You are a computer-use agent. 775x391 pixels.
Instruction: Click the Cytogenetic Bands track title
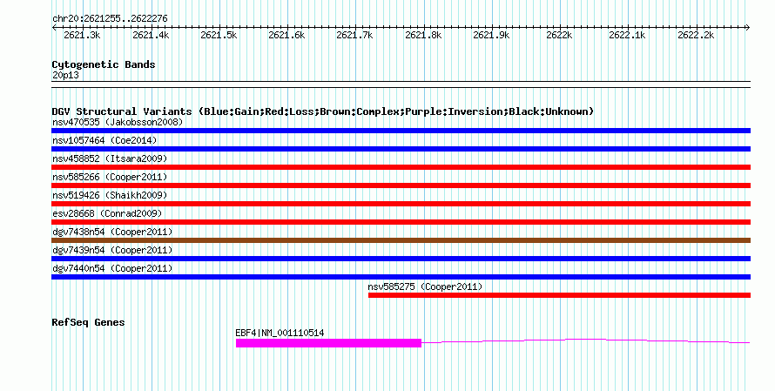104,64
